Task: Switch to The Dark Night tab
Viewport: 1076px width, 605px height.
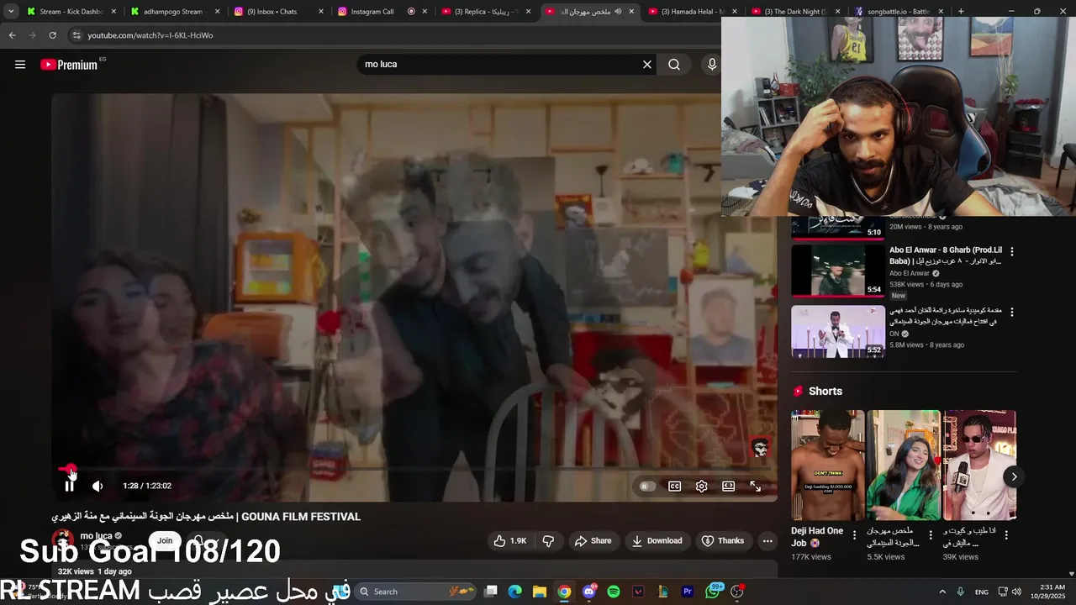Action: coord(795,12)
